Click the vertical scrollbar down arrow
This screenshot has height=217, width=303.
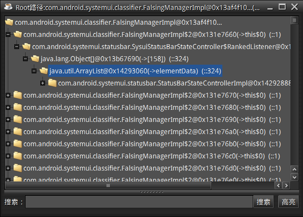294,177
